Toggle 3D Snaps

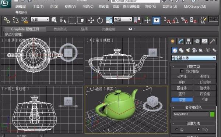167,20
